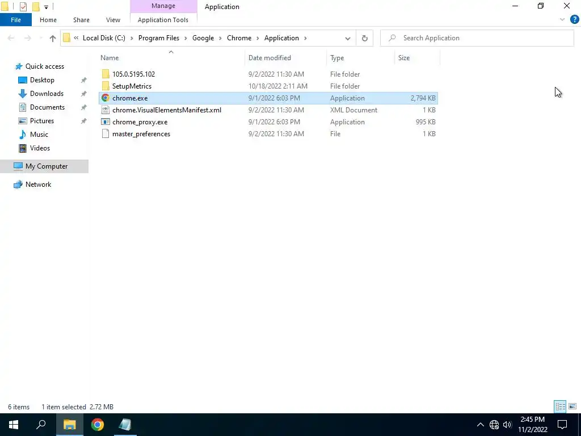Open Desktop in the navigation pane
The height and width of the screenshot is (436, 581).
(x=42, y=80)
